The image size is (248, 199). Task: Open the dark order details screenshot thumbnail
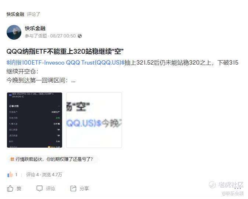[35, 120]
